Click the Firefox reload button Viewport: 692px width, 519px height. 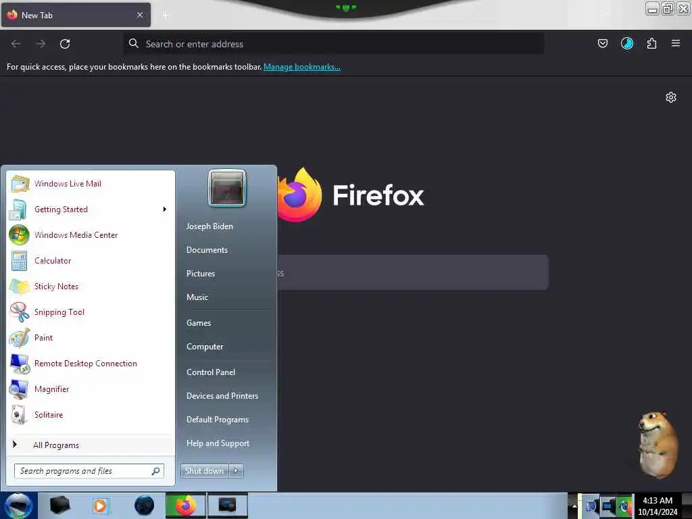pyautogui.click(x=65, y=44)
